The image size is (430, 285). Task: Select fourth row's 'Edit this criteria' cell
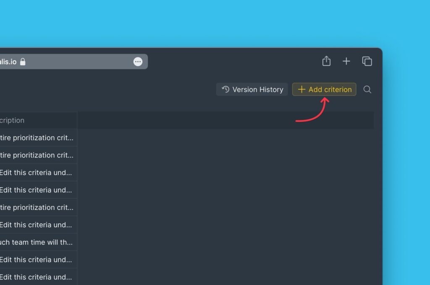click(x=37, y=190)
